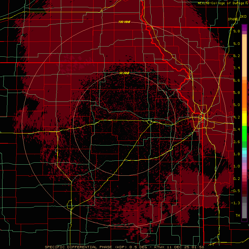Click the 7.4 scale value
The width and height of the screenshot is (249, 249).
(237, 68)
